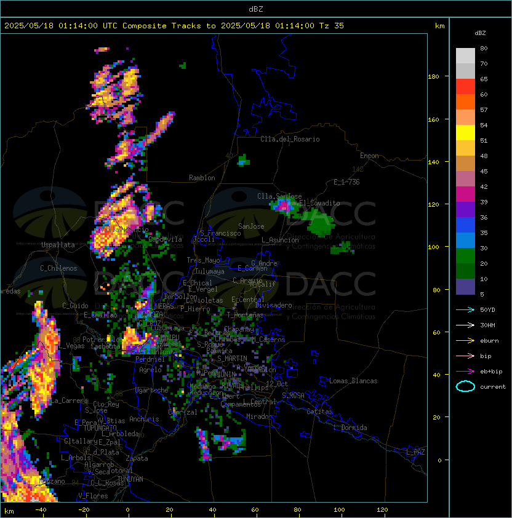This screenshot has width=512, height=518.
Task: Click the 'Divisadero' map label
Action: 274,305
